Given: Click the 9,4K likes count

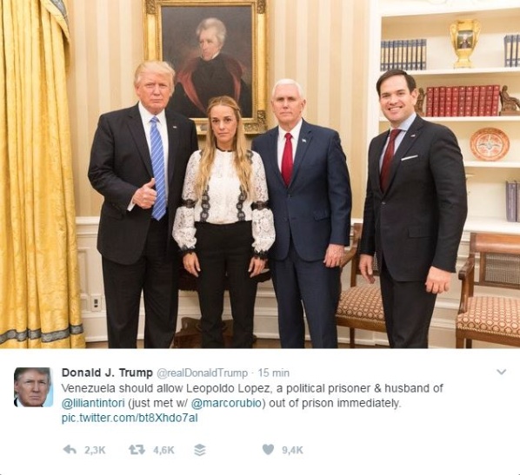Looking at the screenshot, I should 293,450.
